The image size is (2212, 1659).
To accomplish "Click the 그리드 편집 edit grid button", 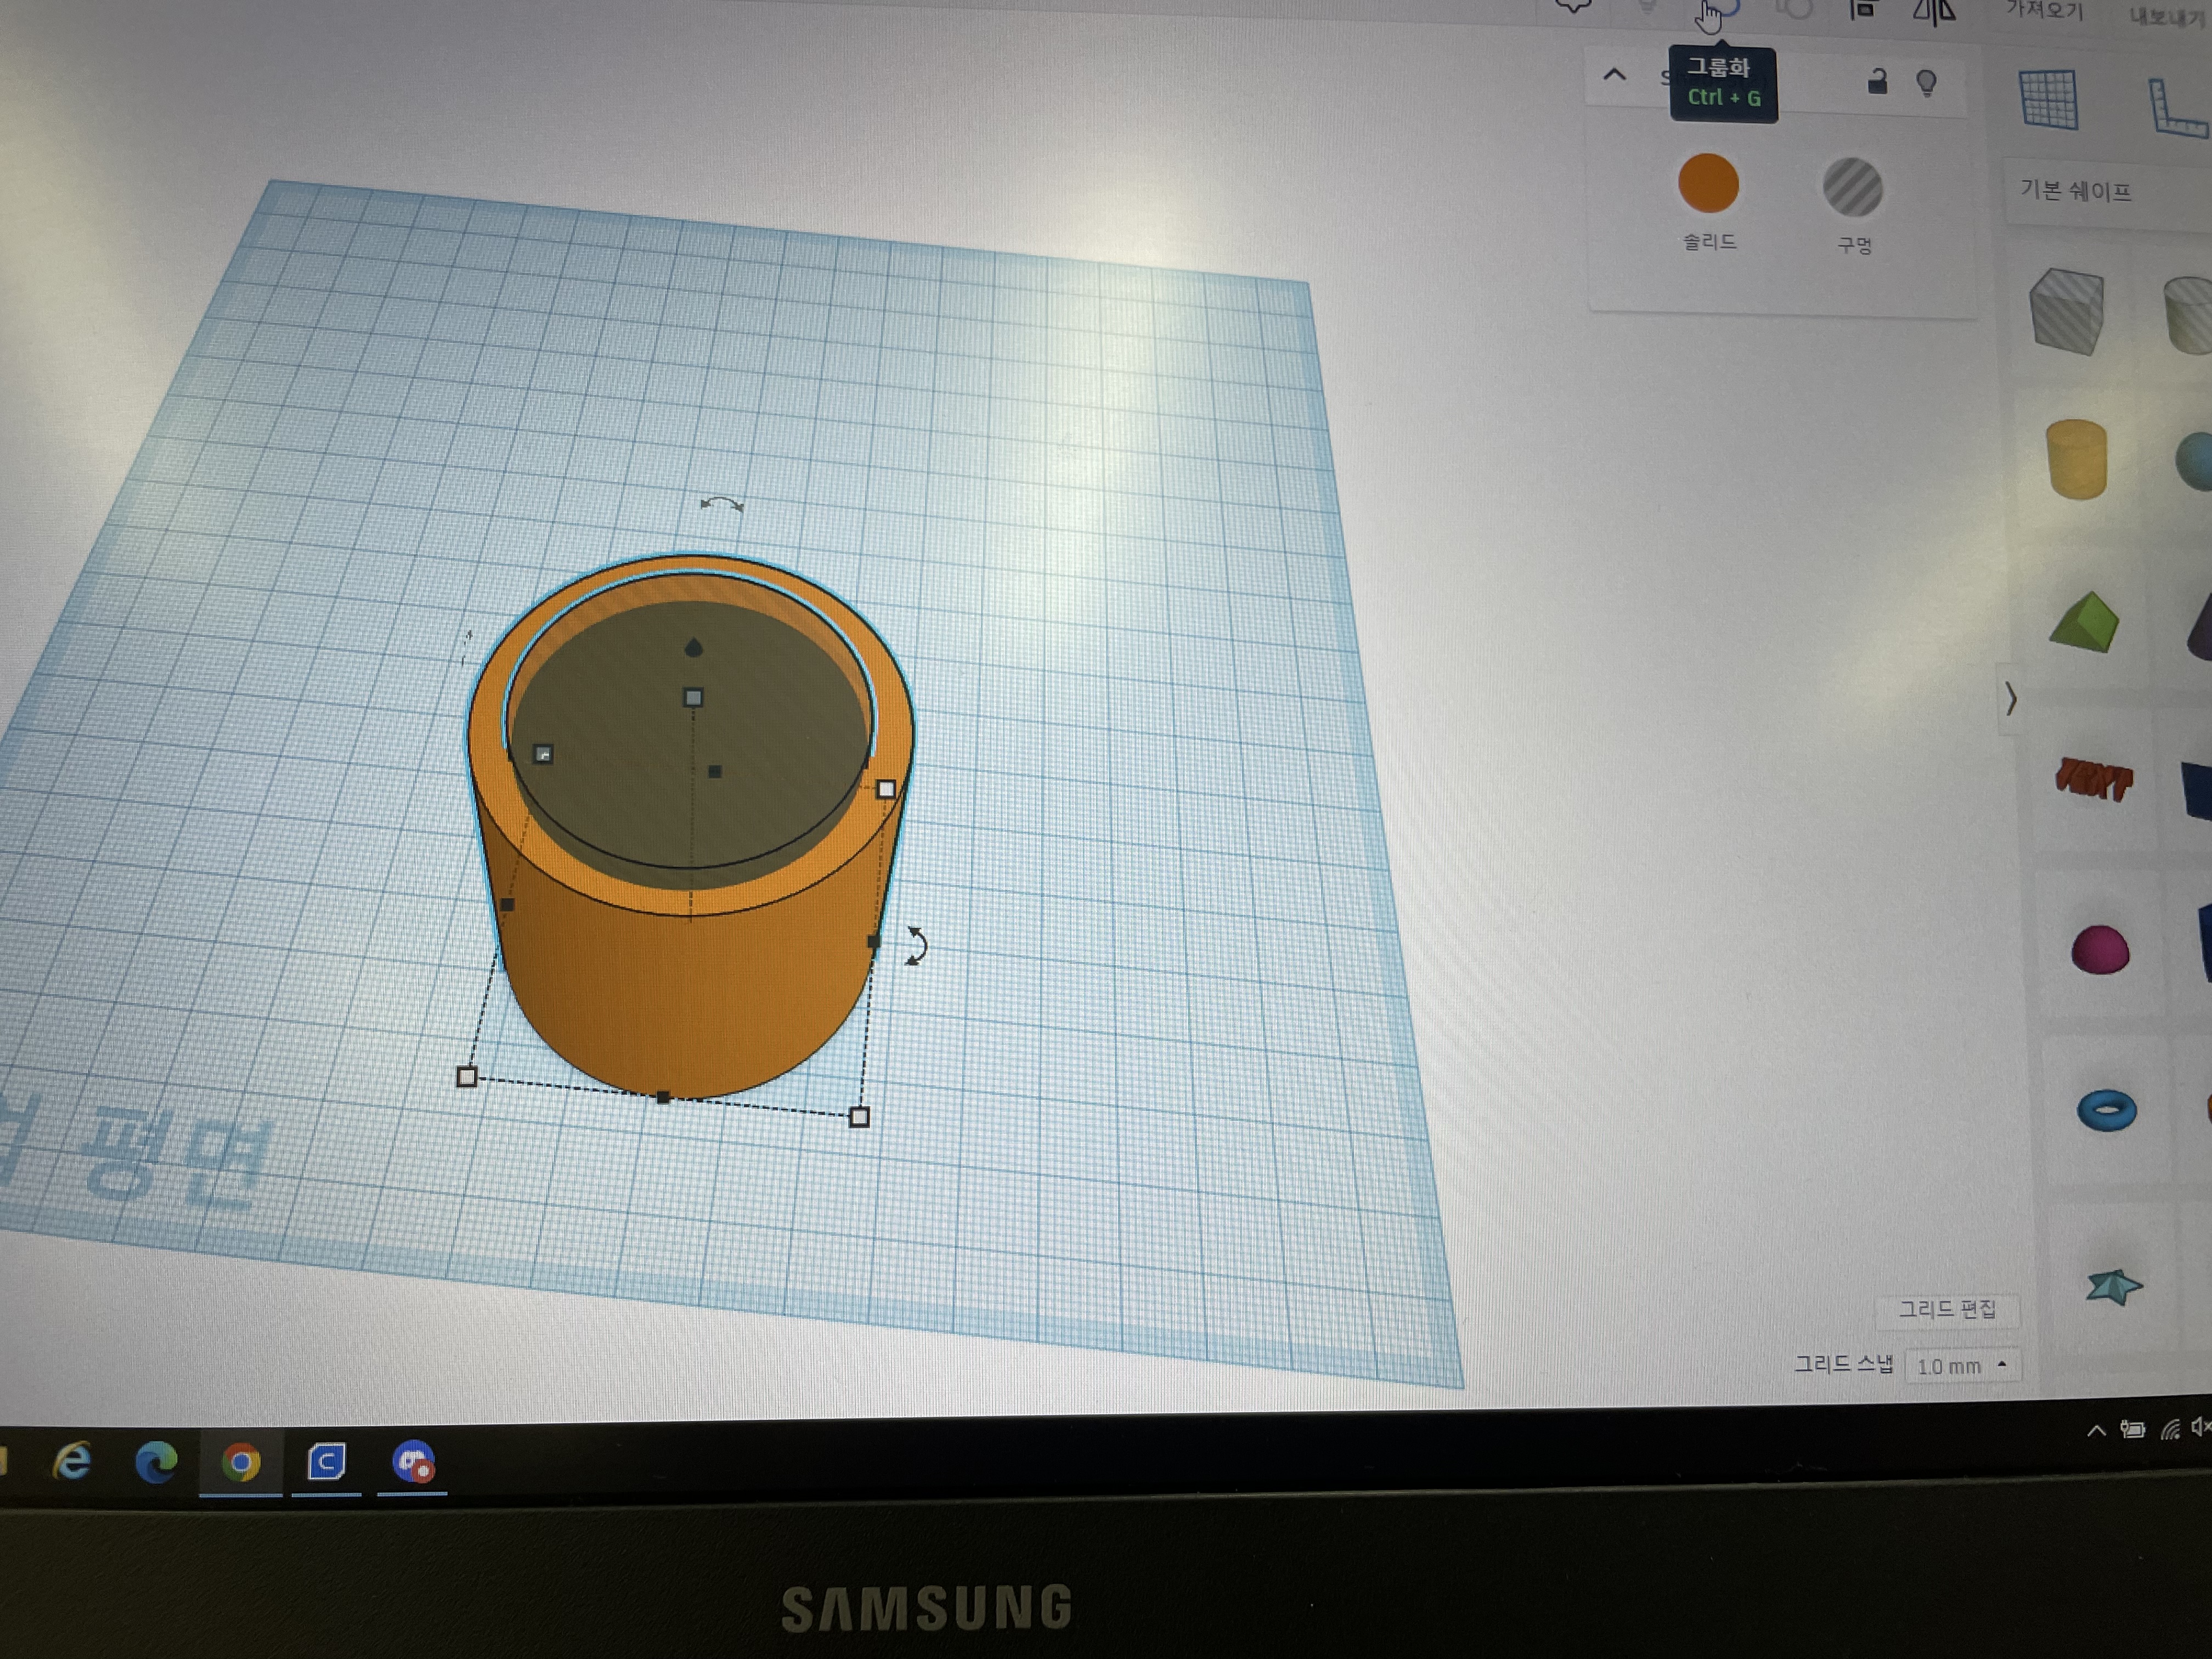I will [1946, 1309].
